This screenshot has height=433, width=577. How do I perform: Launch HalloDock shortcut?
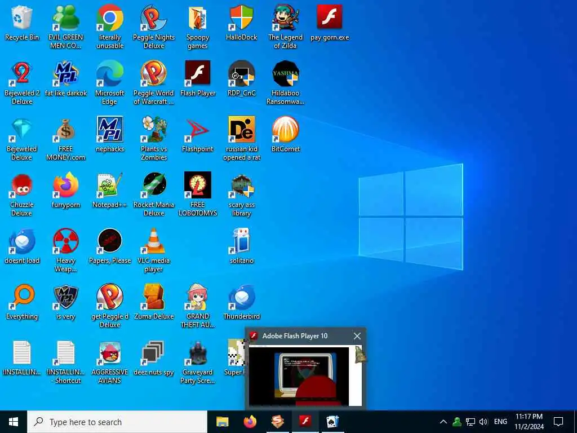point(241,23)
